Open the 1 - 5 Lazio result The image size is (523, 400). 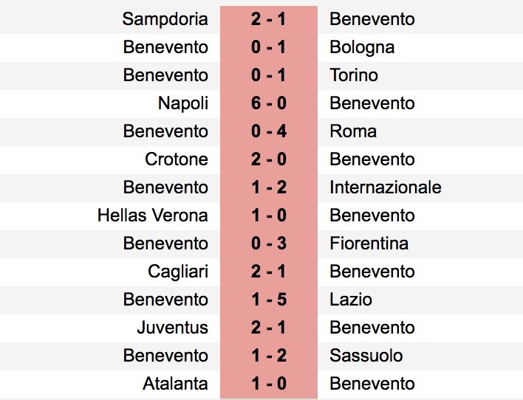pos(268,299)
